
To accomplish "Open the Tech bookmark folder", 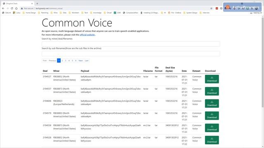I will [85, 13].
